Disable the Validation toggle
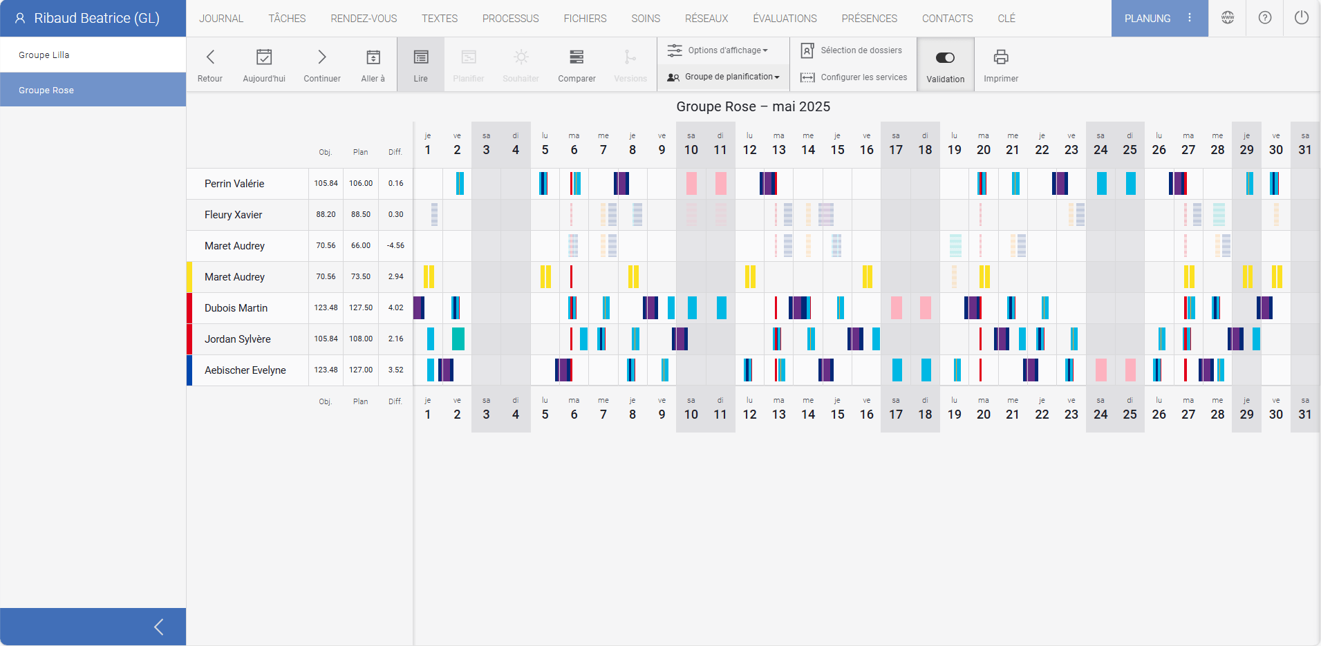1321x646 pixels. pyautogui.click(x=945, y=57)
